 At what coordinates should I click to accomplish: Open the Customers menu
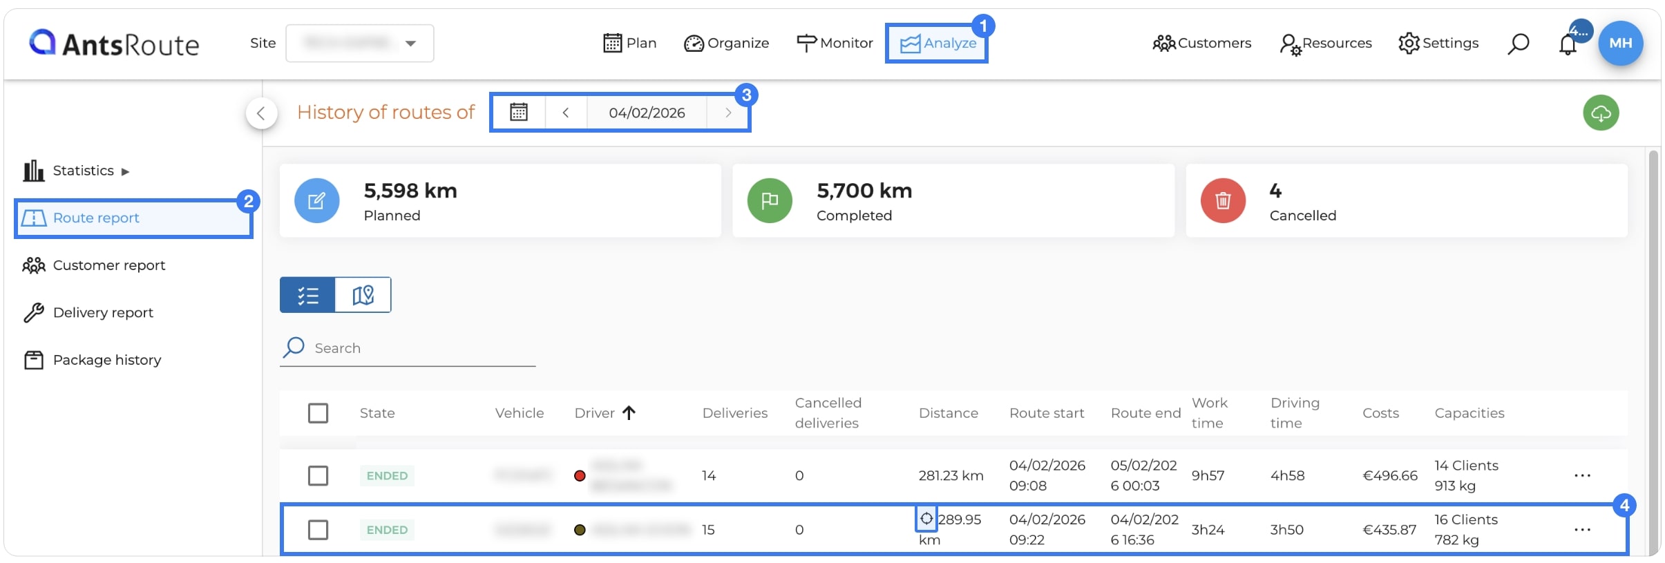1201,43
